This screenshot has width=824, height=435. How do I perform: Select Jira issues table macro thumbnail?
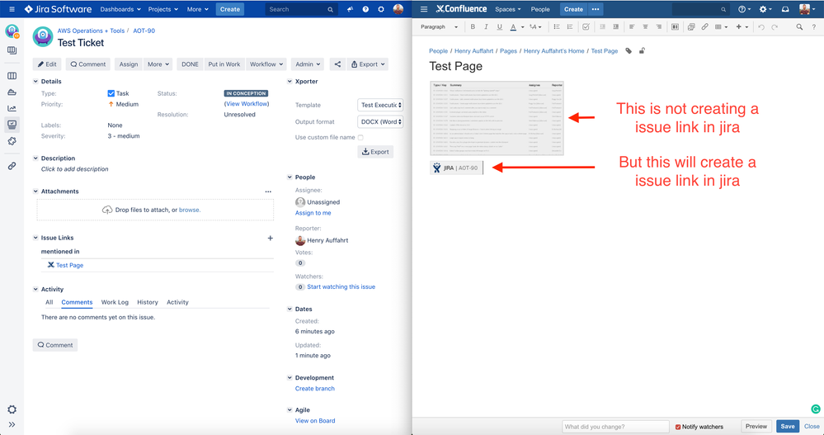(497, 118)
